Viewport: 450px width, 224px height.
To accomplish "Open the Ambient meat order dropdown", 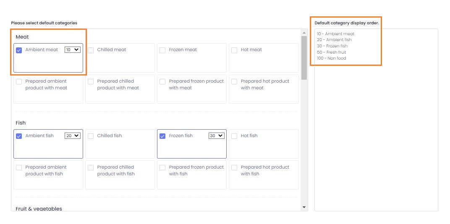I will tap(72, 50).
